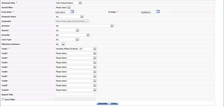Click the Property State label
This screenshot has width=224, height=107.
click(9, 17)
